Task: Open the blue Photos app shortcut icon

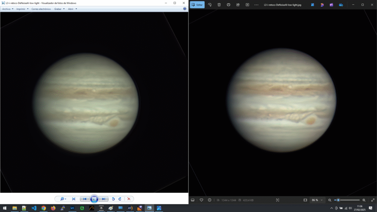Action: (x=312, y=5)
